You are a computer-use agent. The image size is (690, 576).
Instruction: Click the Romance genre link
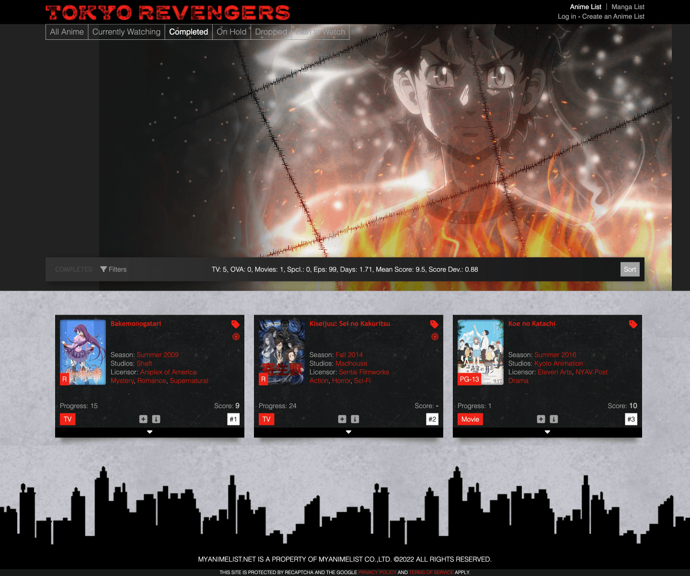pyautogui.click(x=151, y=381)
